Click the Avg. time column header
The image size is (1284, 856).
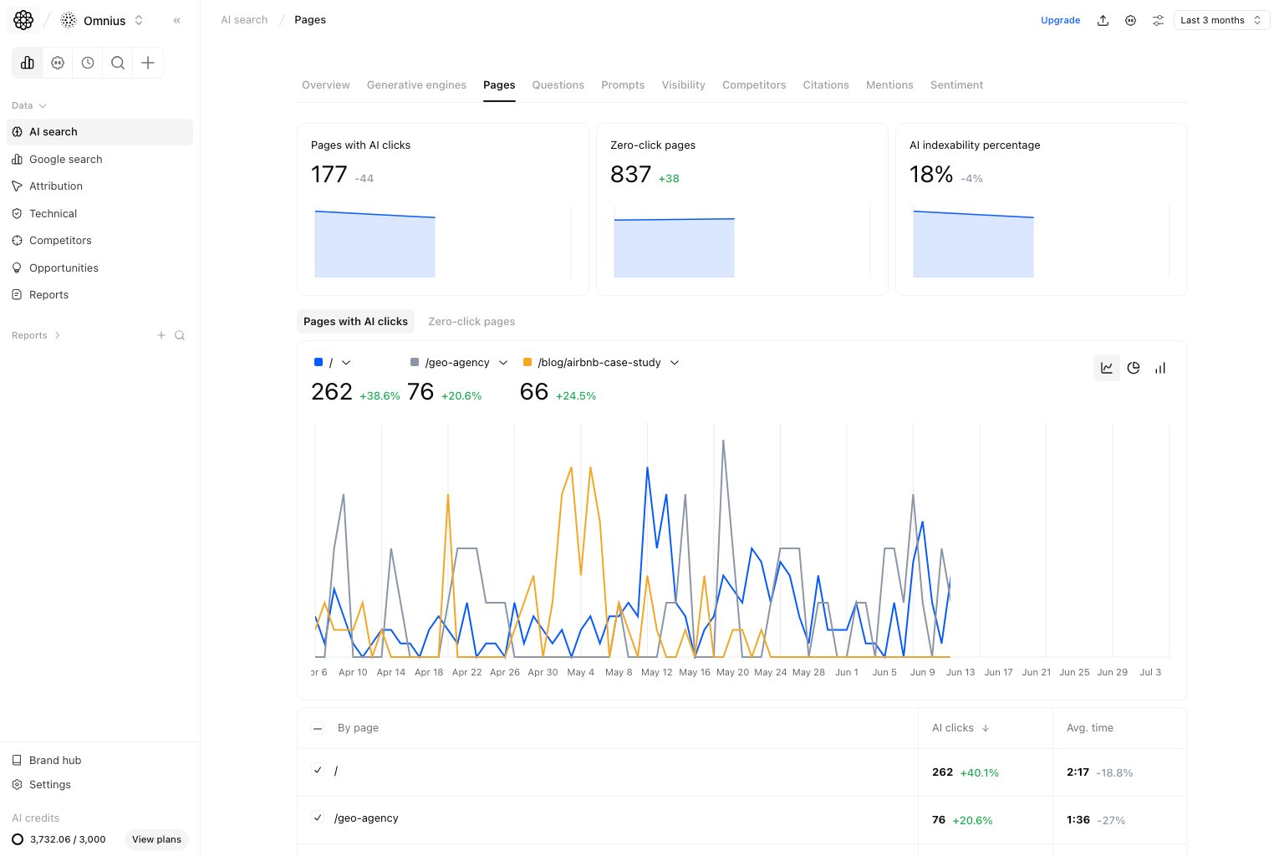click(1090, 728)
